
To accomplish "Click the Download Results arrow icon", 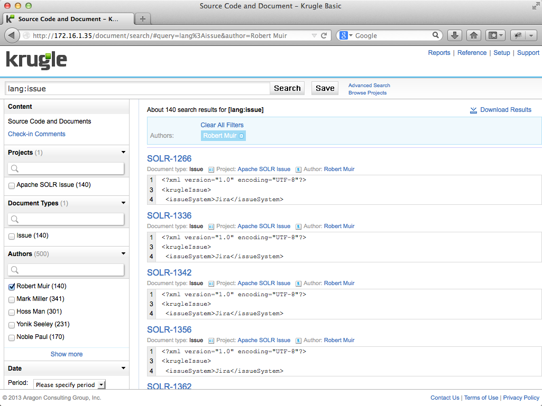I will [473, 110].
